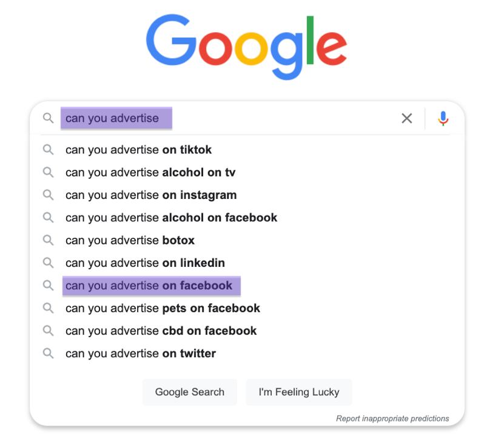
Task: Clear the search box with X icon
Action: coord(407,118)
